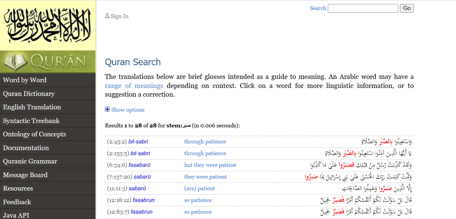Click the faṣabrun word at verse 12:18:12
Image resolution: width=456 pixels, height=219 pixels.
(x=144, y=200)
